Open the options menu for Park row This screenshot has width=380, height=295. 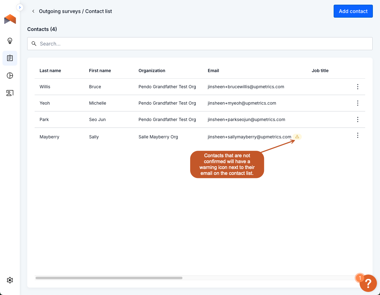(357, 119)
